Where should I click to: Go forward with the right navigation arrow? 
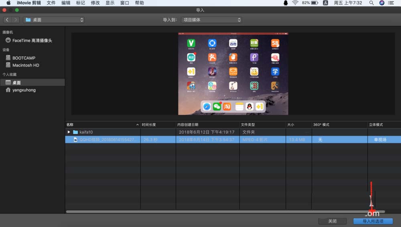click(16, 20)
